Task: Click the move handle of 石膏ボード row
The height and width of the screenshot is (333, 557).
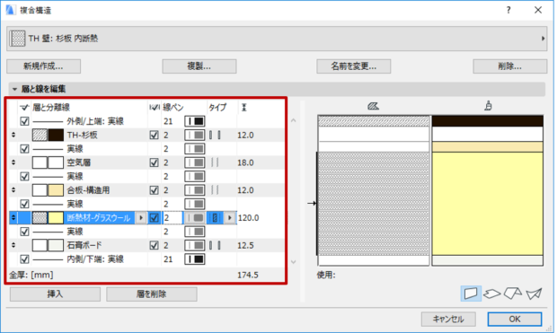Action: click(x=13, y=245)
